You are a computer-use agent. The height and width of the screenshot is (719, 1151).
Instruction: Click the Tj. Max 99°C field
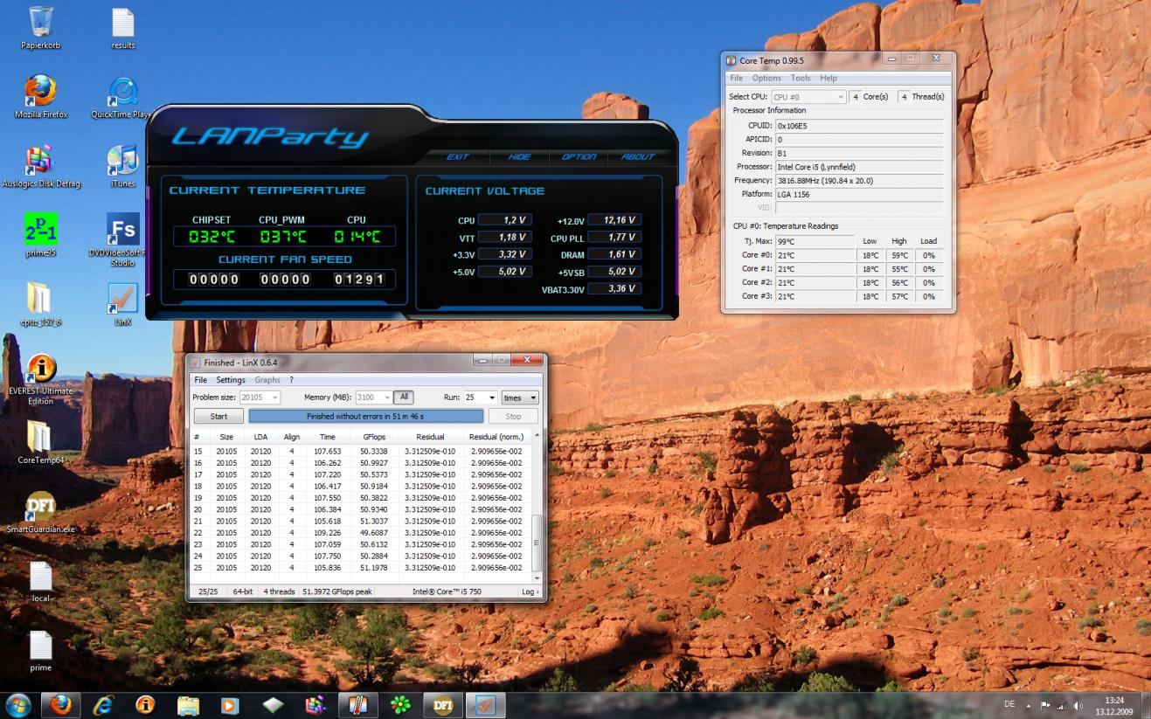(814, 241)
